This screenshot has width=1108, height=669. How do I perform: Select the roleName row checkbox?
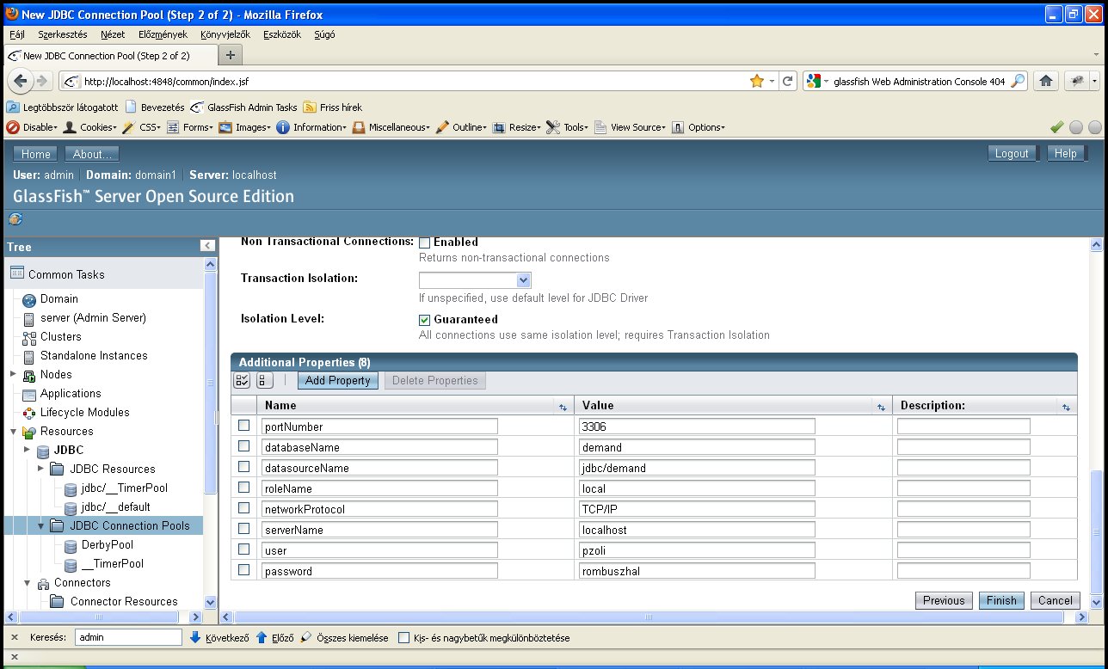pos(244,488)
